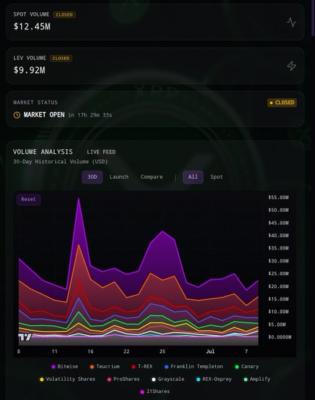The image size is (315, 400).
Task: Toggle Teucrium series in legend
Action: [105, 366]
